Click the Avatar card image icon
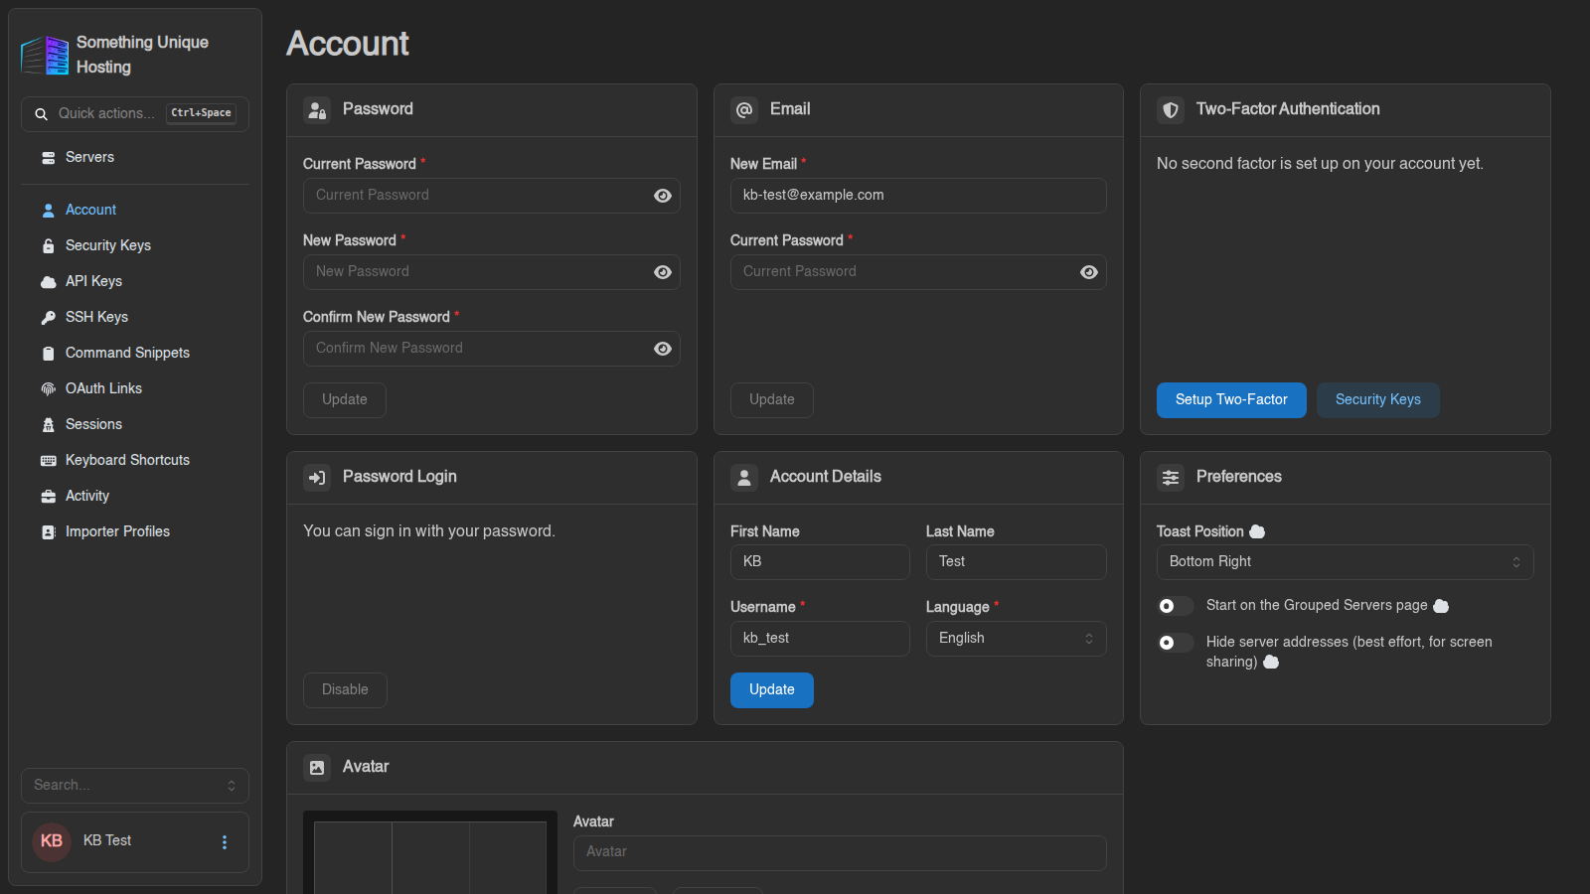 click(317, 768)
